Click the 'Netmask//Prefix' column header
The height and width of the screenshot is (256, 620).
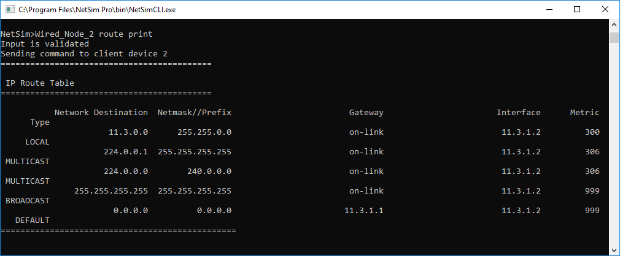click(x=195, y=113)
